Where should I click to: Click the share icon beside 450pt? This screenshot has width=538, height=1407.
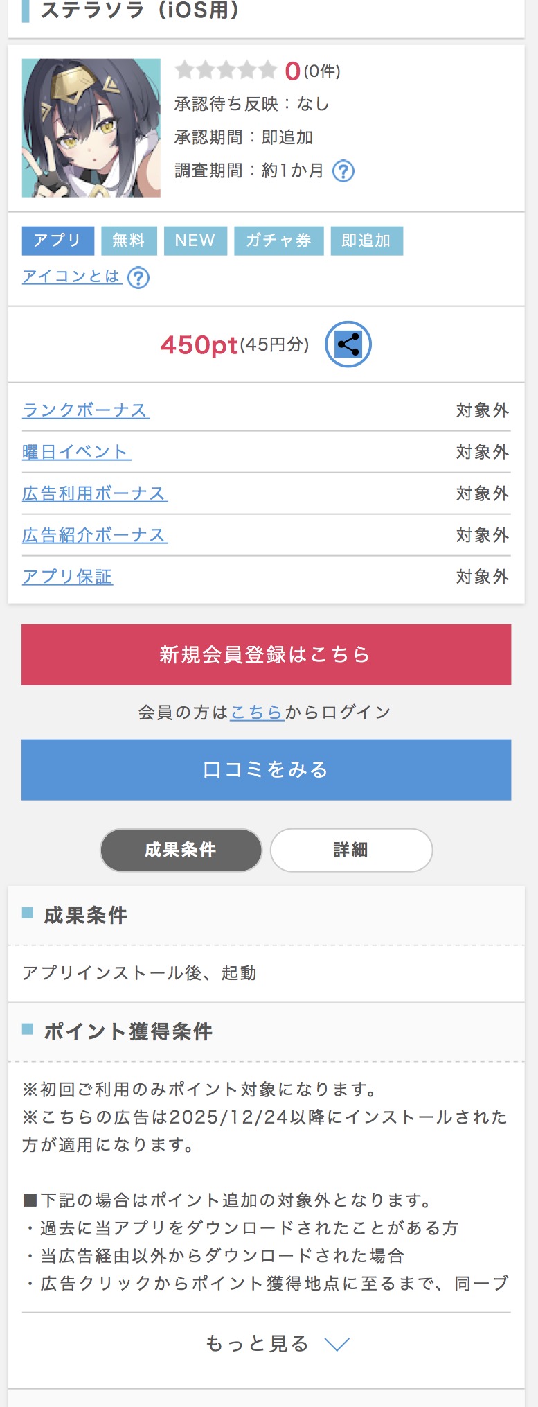[x=348, y=344]
